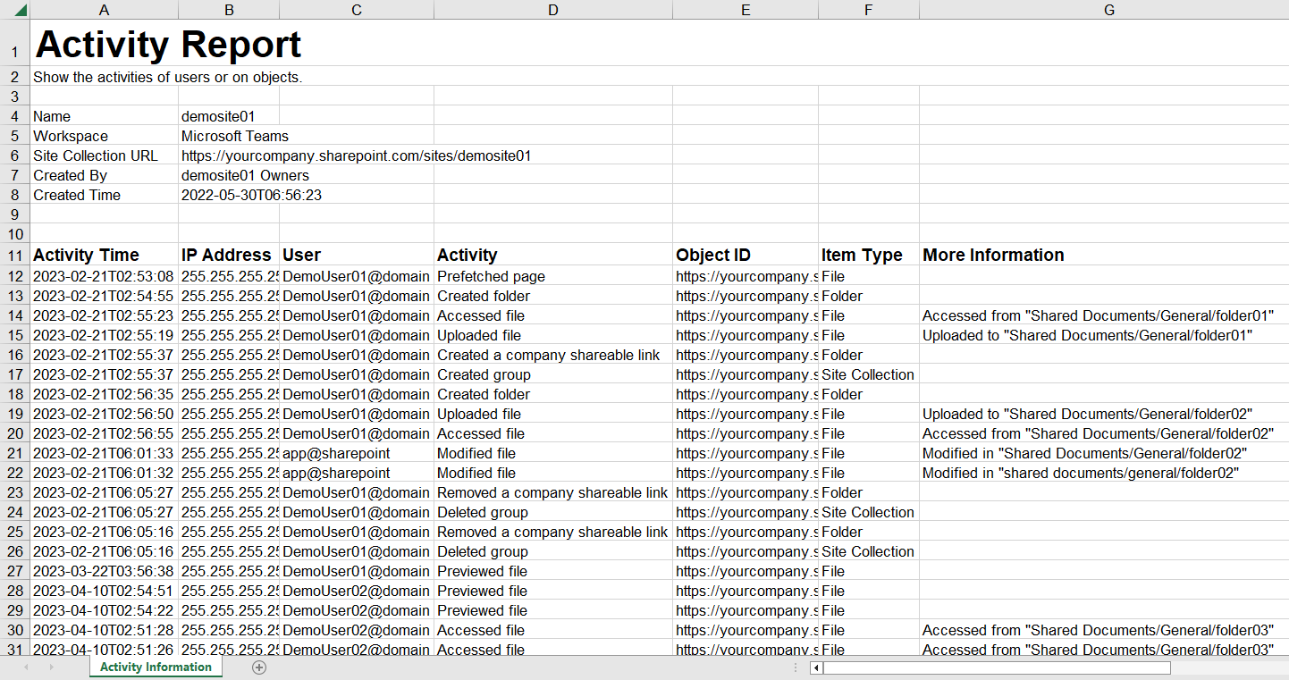This screenshot has width=1289, height=680.
Task: Click the horizontal scrollbar thumb
Action: (997, 667)
